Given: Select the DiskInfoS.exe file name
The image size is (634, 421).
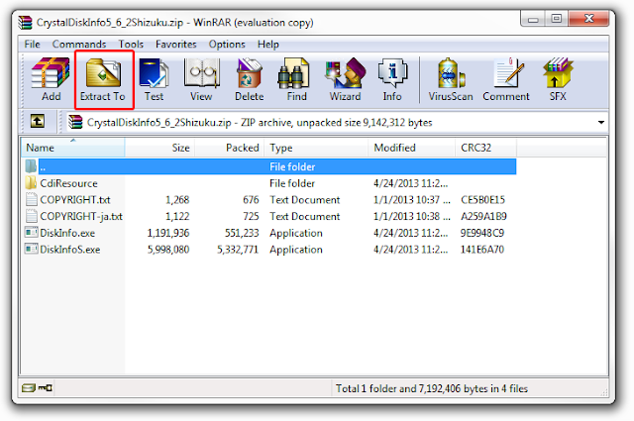Looking at the screenshot, I should tap(70, 250).
